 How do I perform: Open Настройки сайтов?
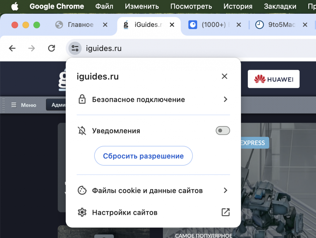[x=153, y=212]
